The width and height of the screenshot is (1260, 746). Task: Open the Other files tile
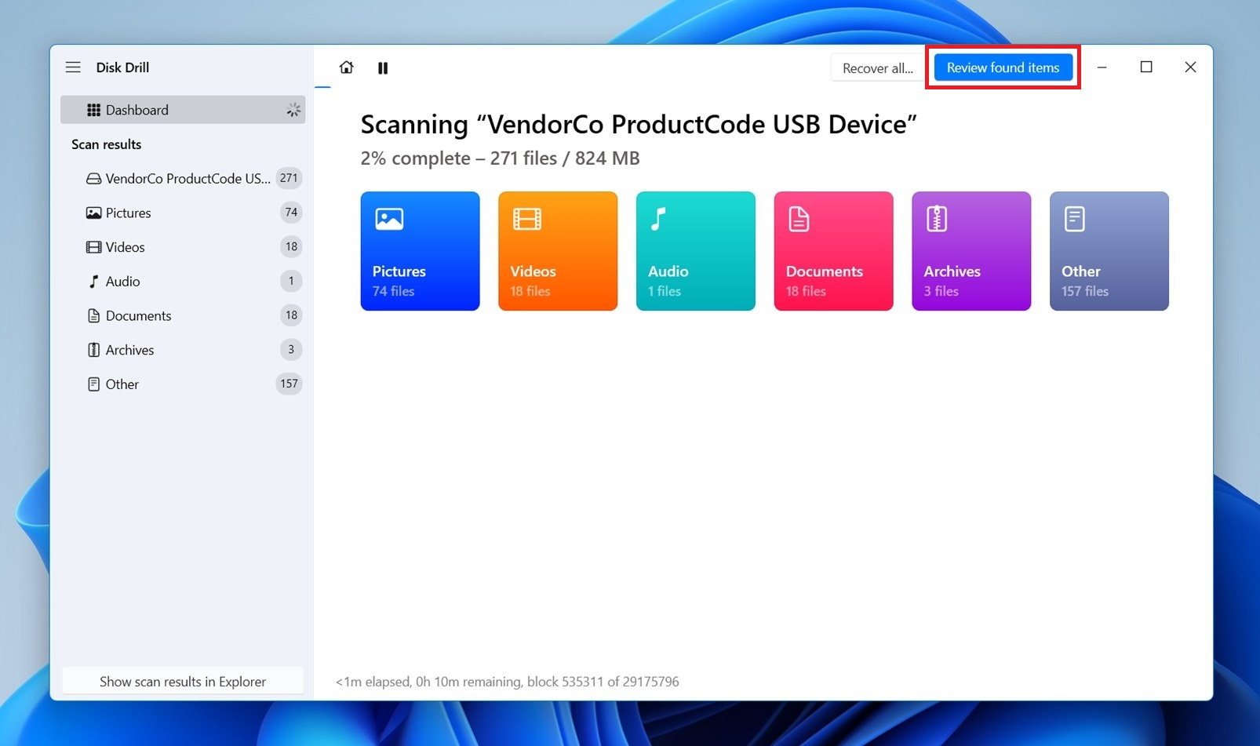click(1109, 251)
